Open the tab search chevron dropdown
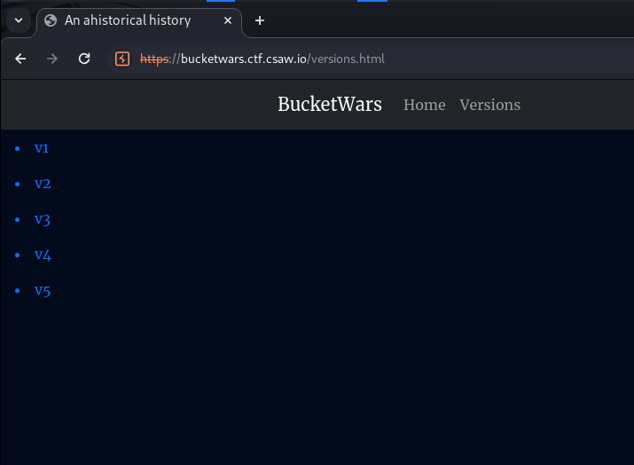 pyautogui.click(x=18, y=20)
